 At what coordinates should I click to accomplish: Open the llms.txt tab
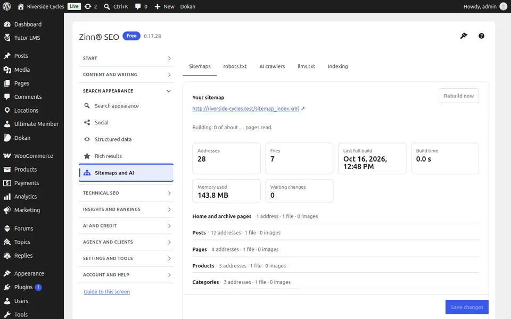[x=307, y=66]
